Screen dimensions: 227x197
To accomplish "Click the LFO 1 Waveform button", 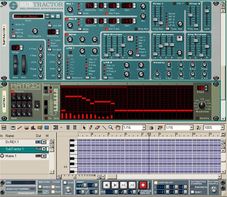I will click(x=68, y=78).
